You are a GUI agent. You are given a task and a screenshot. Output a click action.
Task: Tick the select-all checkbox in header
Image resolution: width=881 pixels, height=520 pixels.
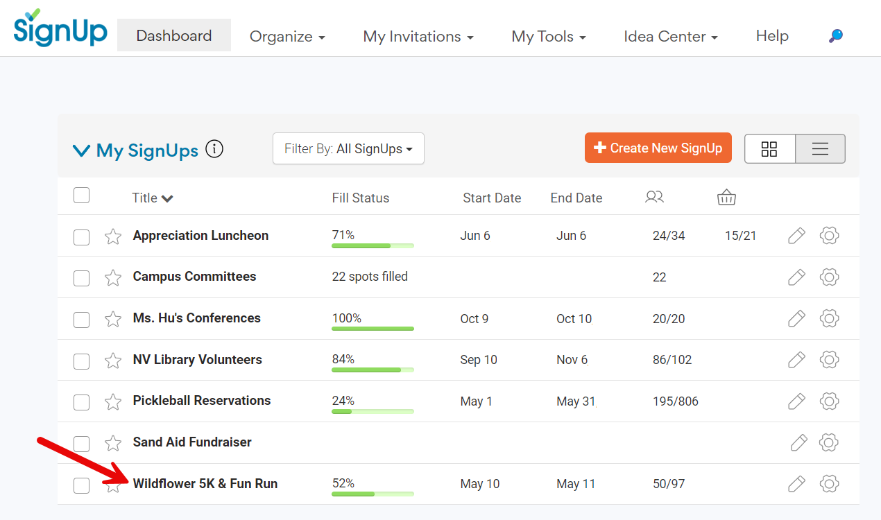click(82, 196)
